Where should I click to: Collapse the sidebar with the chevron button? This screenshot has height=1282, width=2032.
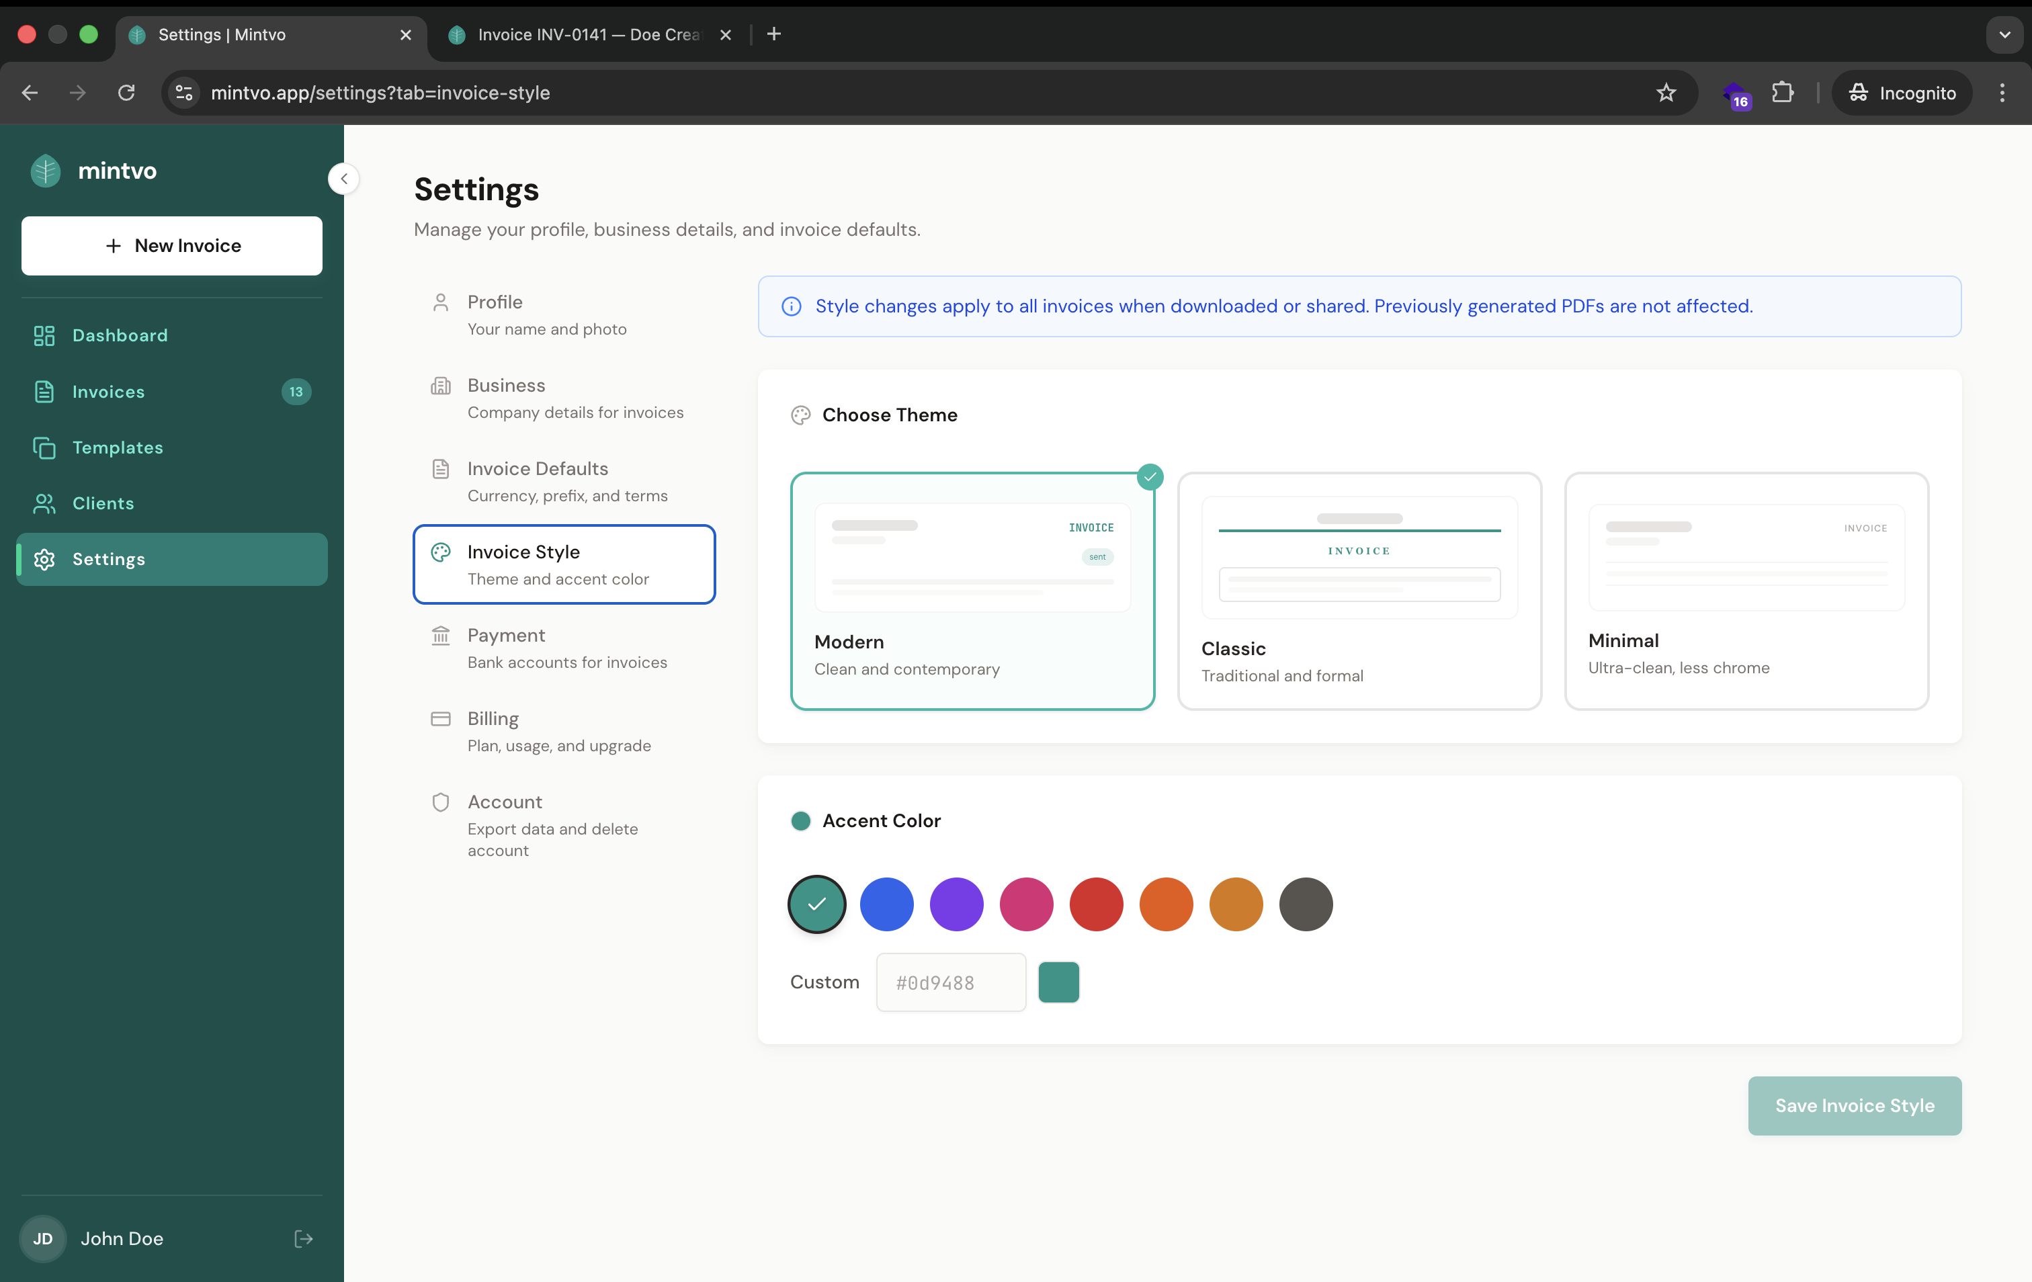pyautogui.click(x=343, y=179)
